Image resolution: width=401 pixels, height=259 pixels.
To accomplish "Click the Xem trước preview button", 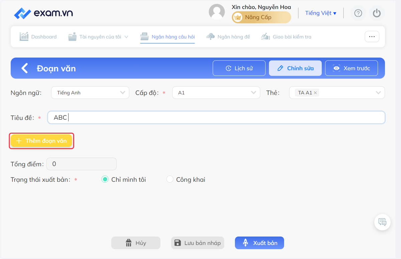I will [351, 68].
